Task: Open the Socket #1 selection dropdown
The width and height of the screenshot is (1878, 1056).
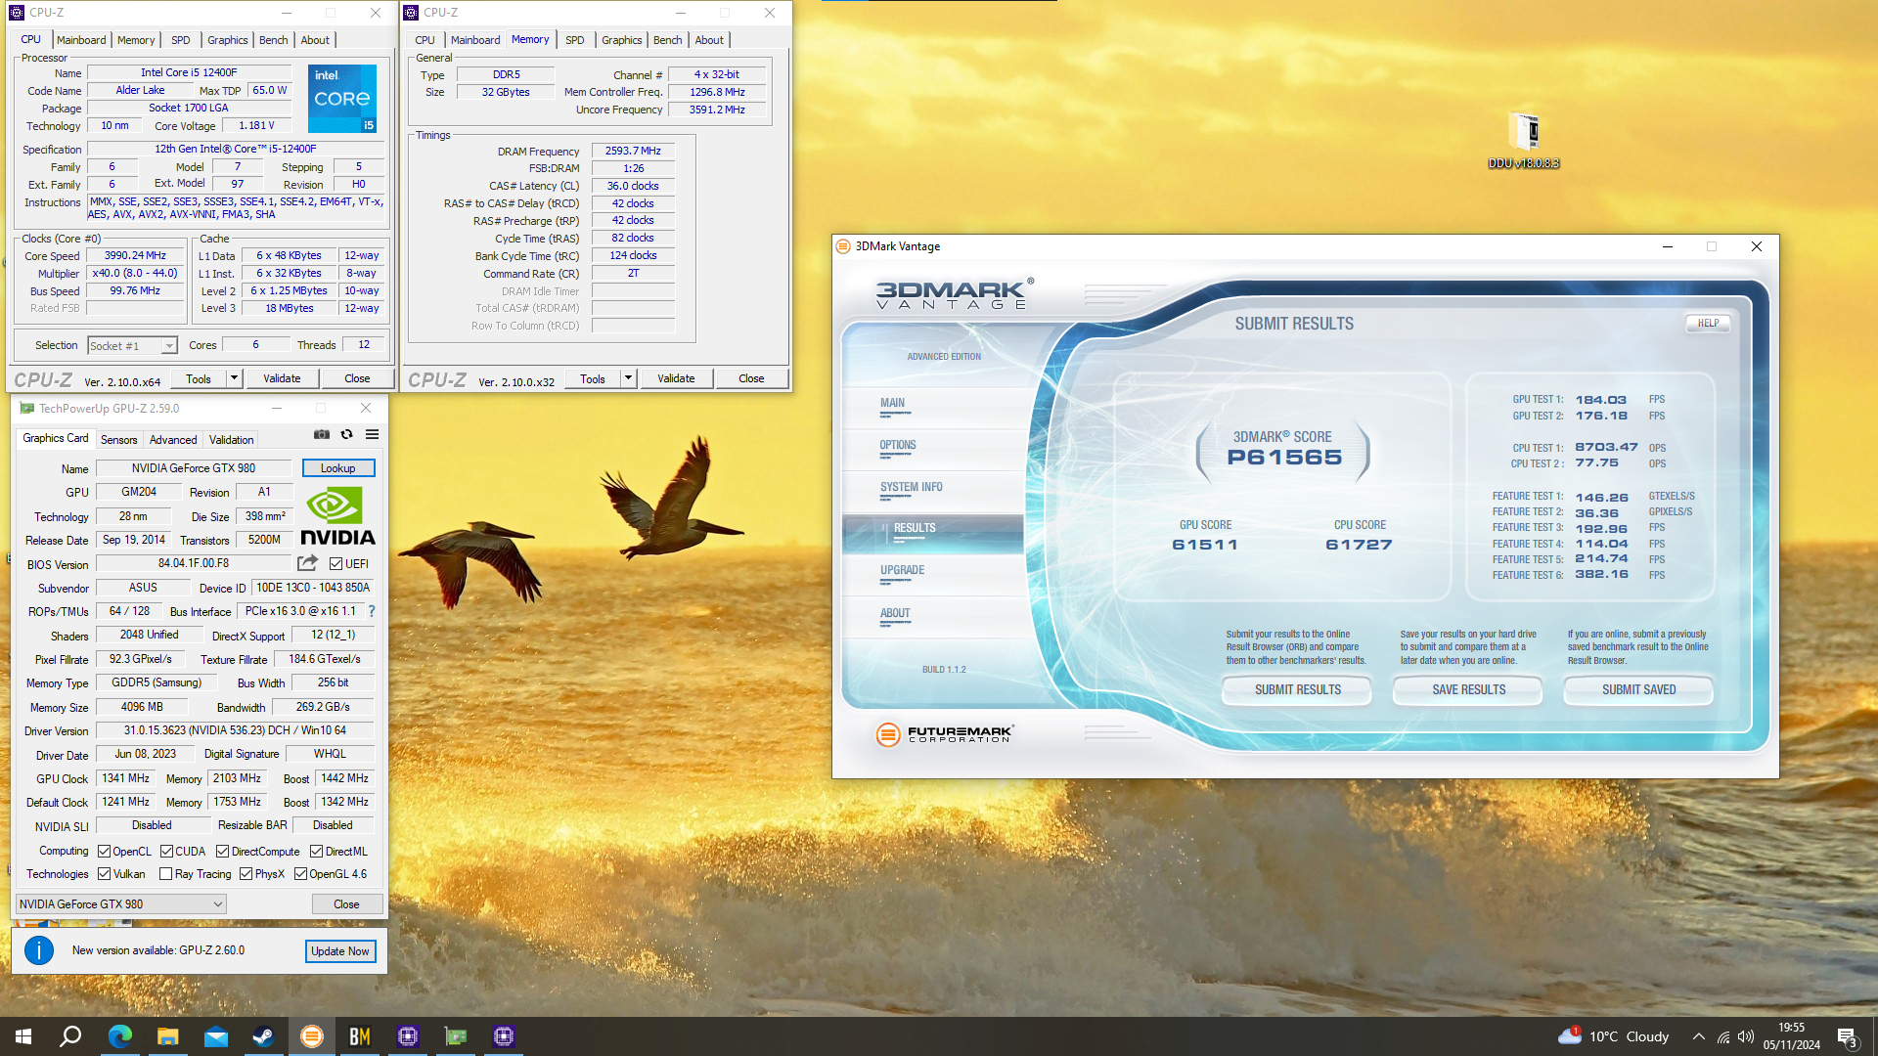Action: point(132,345)
